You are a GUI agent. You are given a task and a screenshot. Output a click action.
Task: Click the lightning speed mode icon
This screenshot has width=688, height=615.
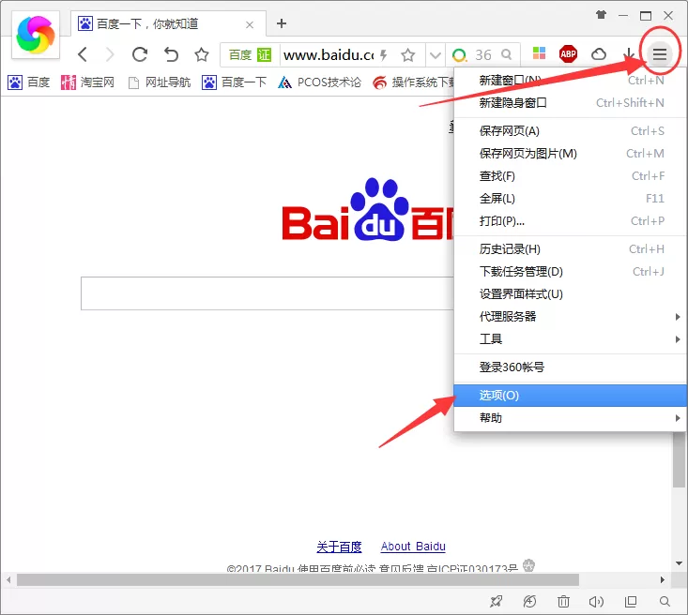tap(384, 54)
